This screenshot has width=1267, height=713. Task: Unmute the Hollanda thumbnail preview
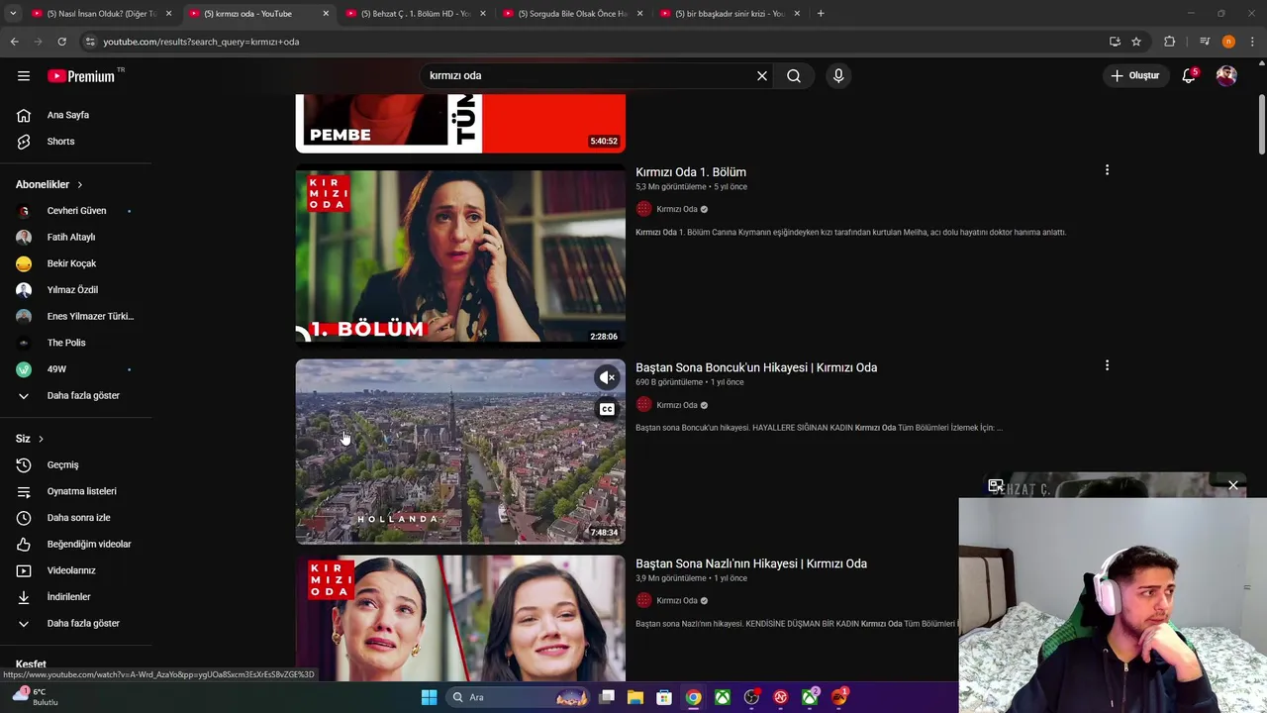(x=607, y=377)
